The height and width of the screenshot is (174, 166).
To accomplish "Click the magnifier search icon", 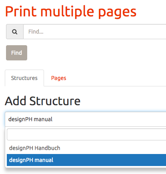I will click(x=15, y=32).
